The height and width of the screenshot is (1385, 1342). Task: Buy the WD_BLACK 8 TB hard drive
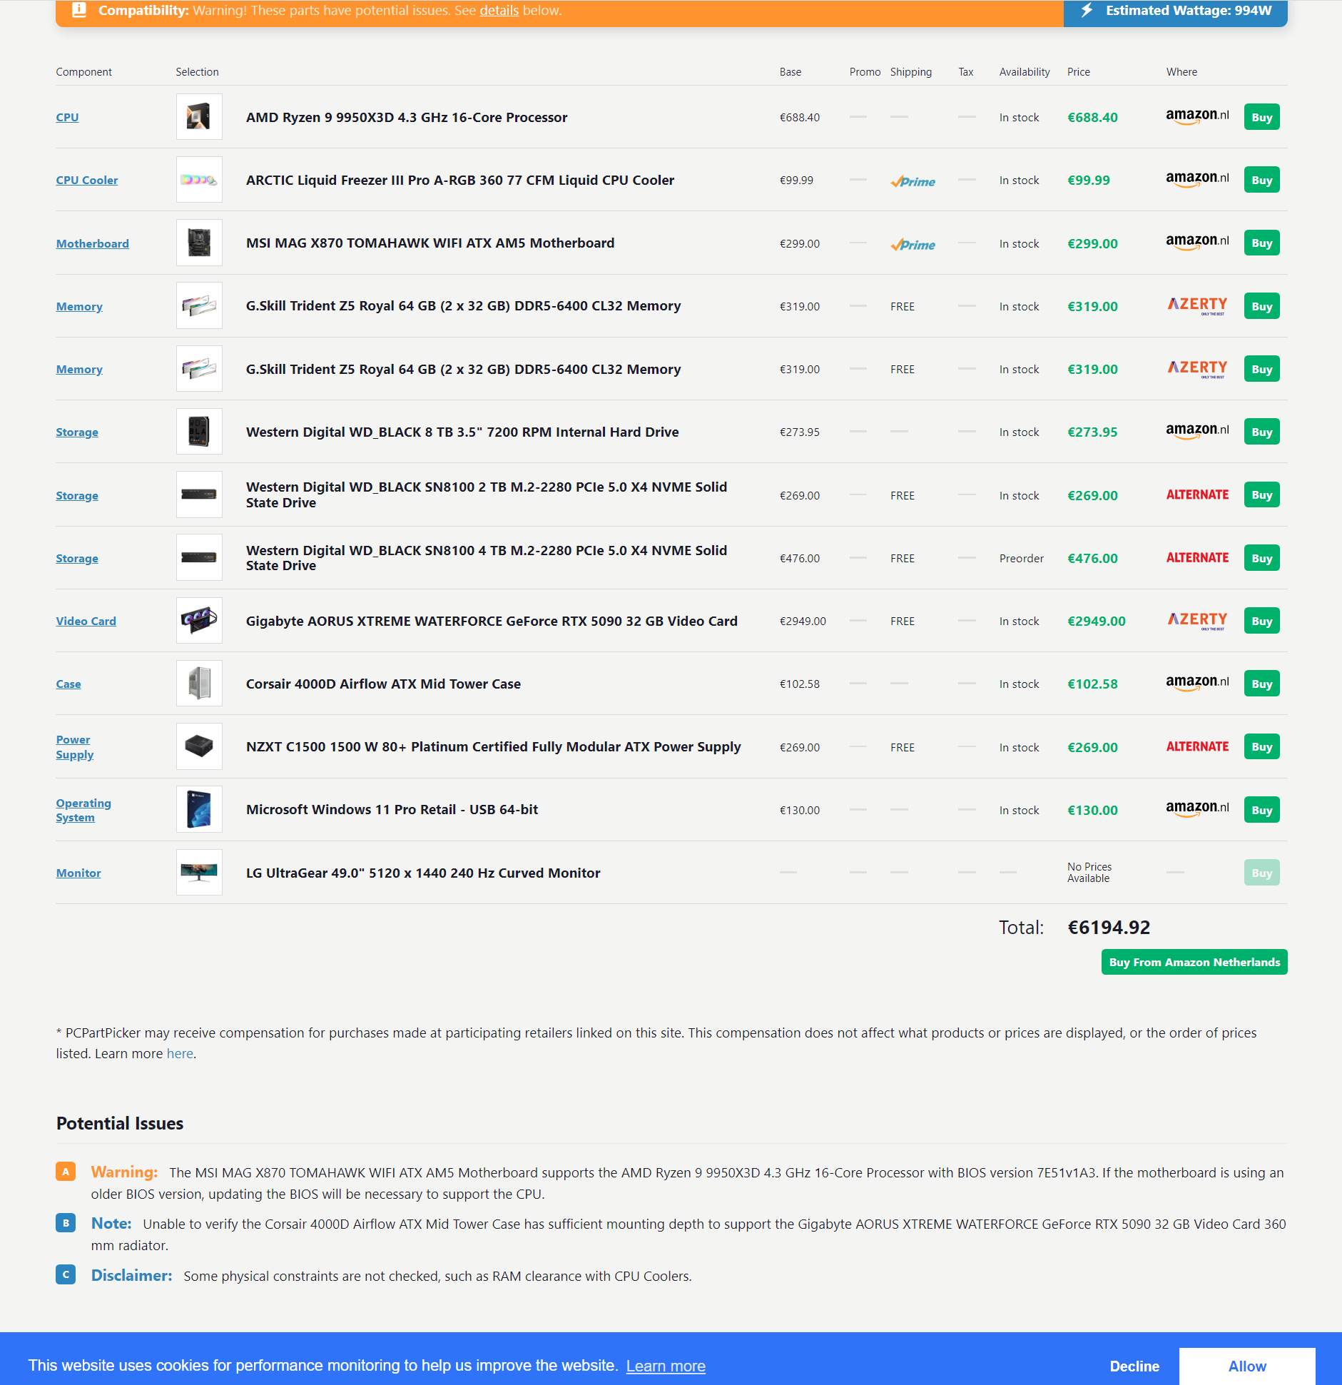(x=1261, y=432)
